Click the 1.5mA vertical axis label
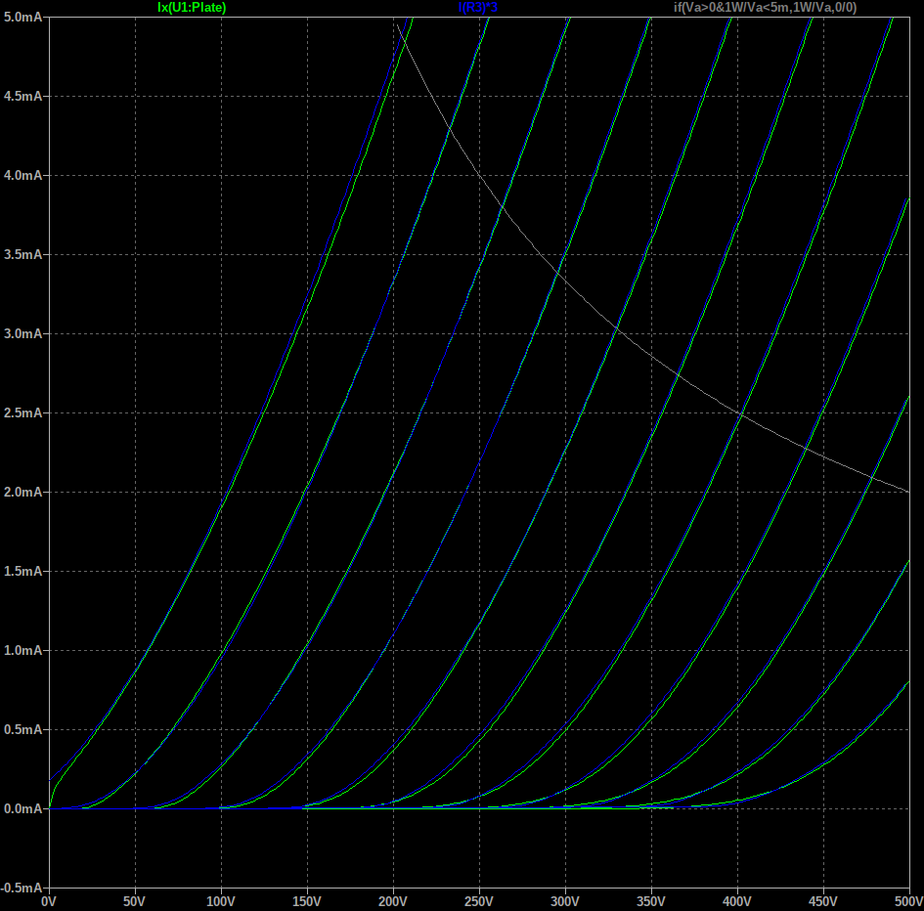Image resolution: width=924 pixels, height=911 pixels. (x=23, y=571)
